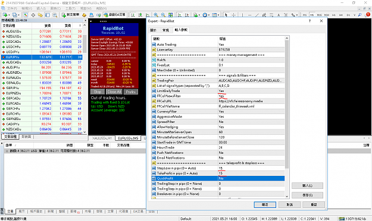This screenshot has height=221, width=372.
Task: Select the crosshair cursor tool
Action: (234, 15)
